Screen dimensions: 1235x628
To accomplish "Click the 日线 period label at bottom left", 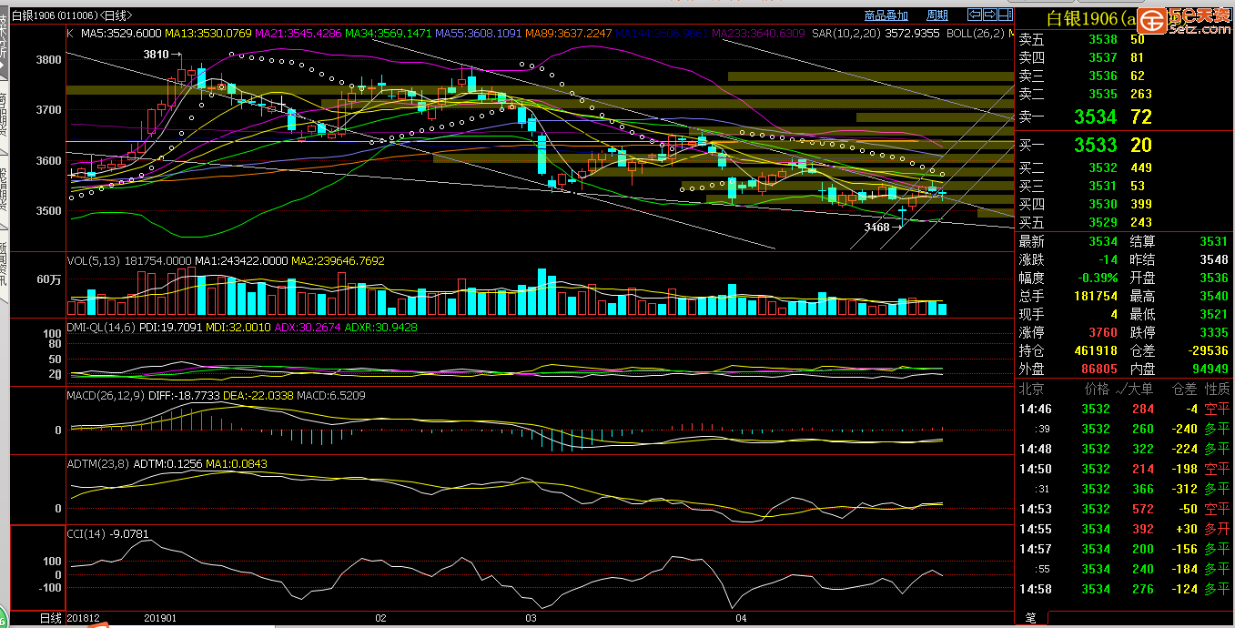I will (x=51, y=618).
